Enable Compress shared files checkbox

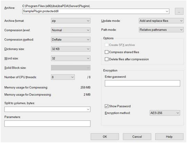coord(106,52)
